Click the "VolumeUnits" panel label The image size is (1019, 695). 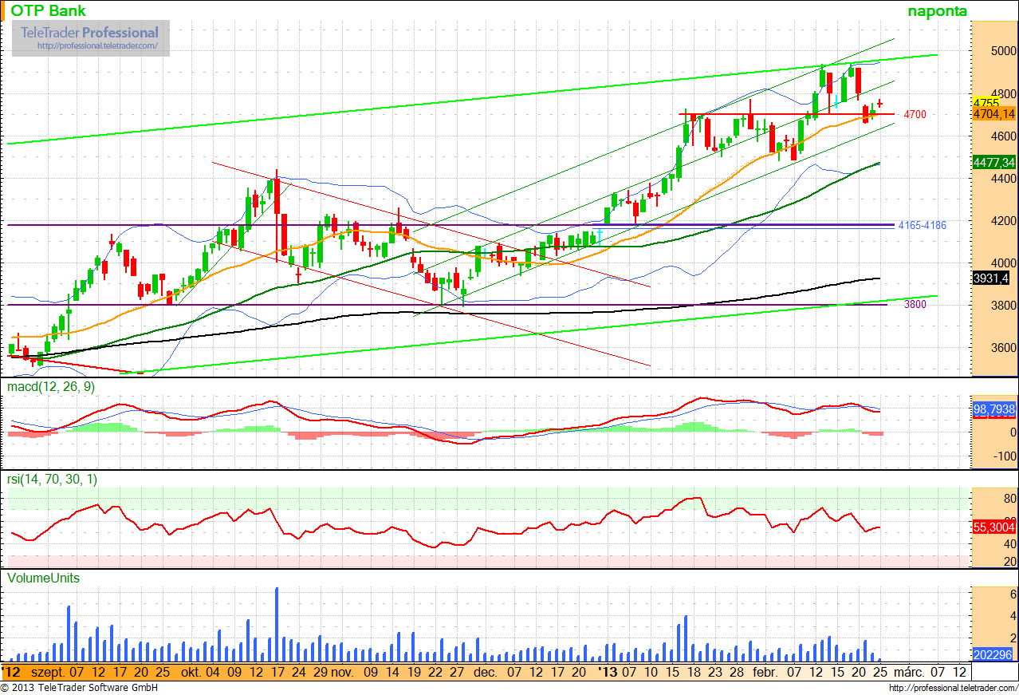[43, 577]
